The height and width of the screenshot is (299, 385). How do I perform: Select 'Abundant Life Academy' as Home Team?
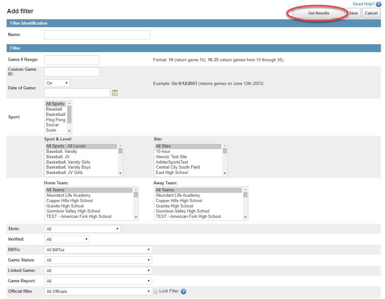point(89,195)
